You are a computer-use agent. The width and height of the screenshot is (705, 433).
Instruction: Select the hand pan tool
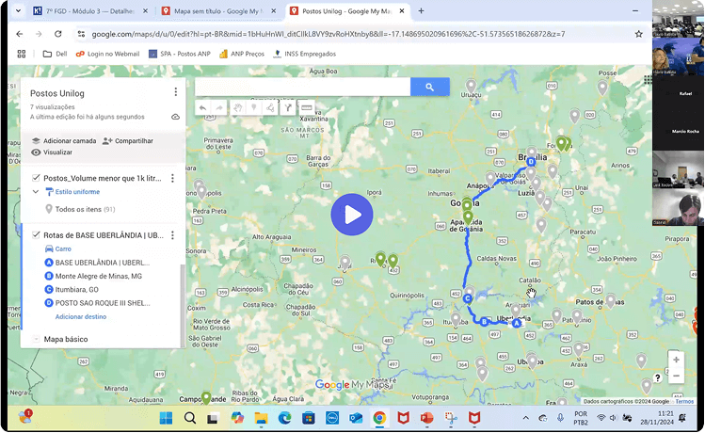pos(237,108)
